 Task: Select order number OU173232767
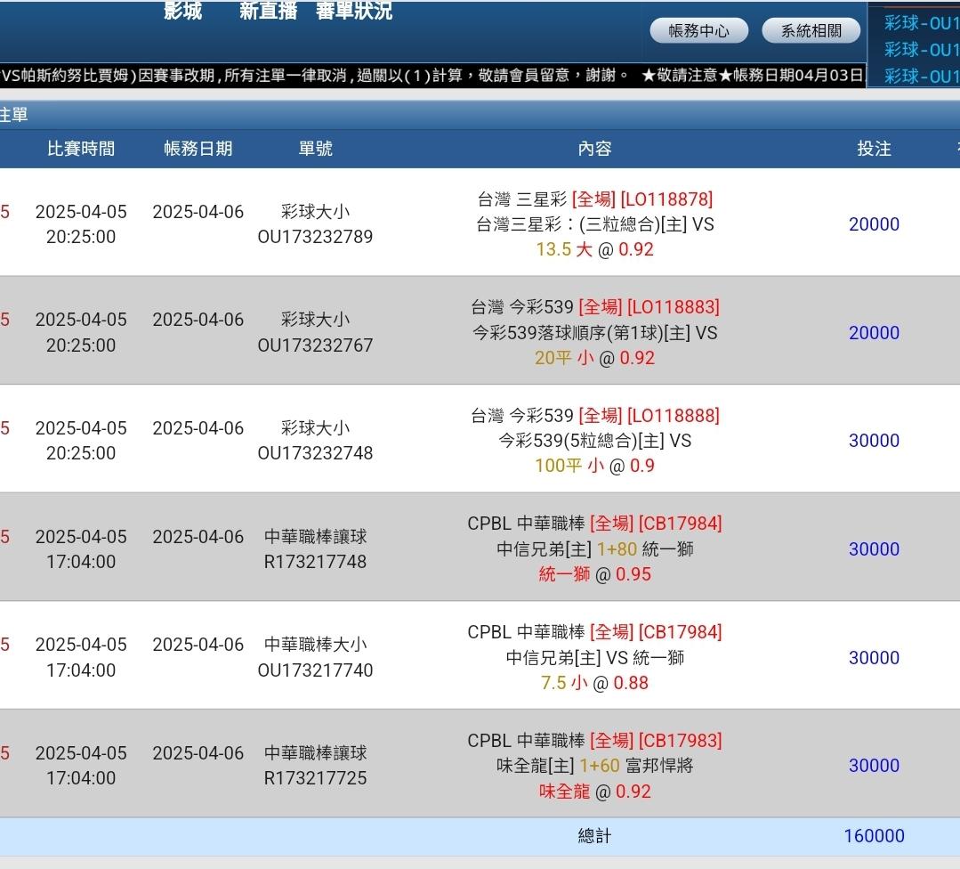(315, 345)
